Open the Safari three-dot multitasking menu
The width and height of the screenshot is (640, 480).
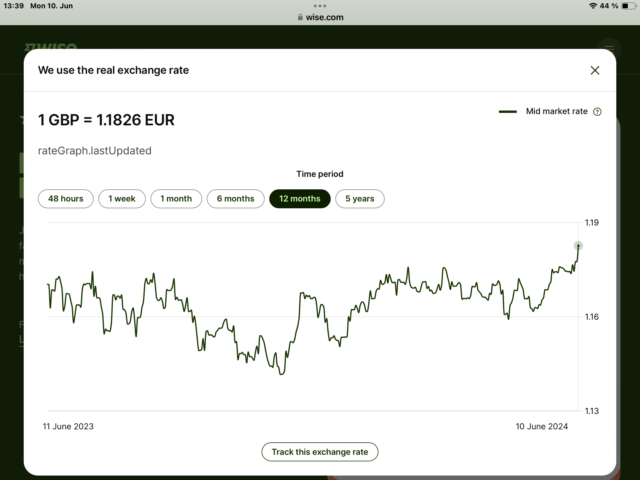[320, 6]
